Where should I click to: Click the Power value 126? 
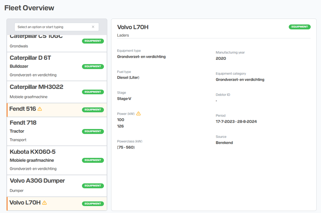coord(120,126)
